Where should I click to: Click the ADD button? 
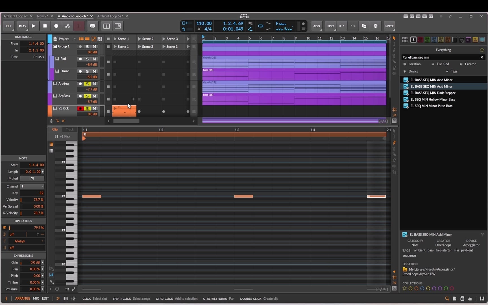(x=317, y=26)
